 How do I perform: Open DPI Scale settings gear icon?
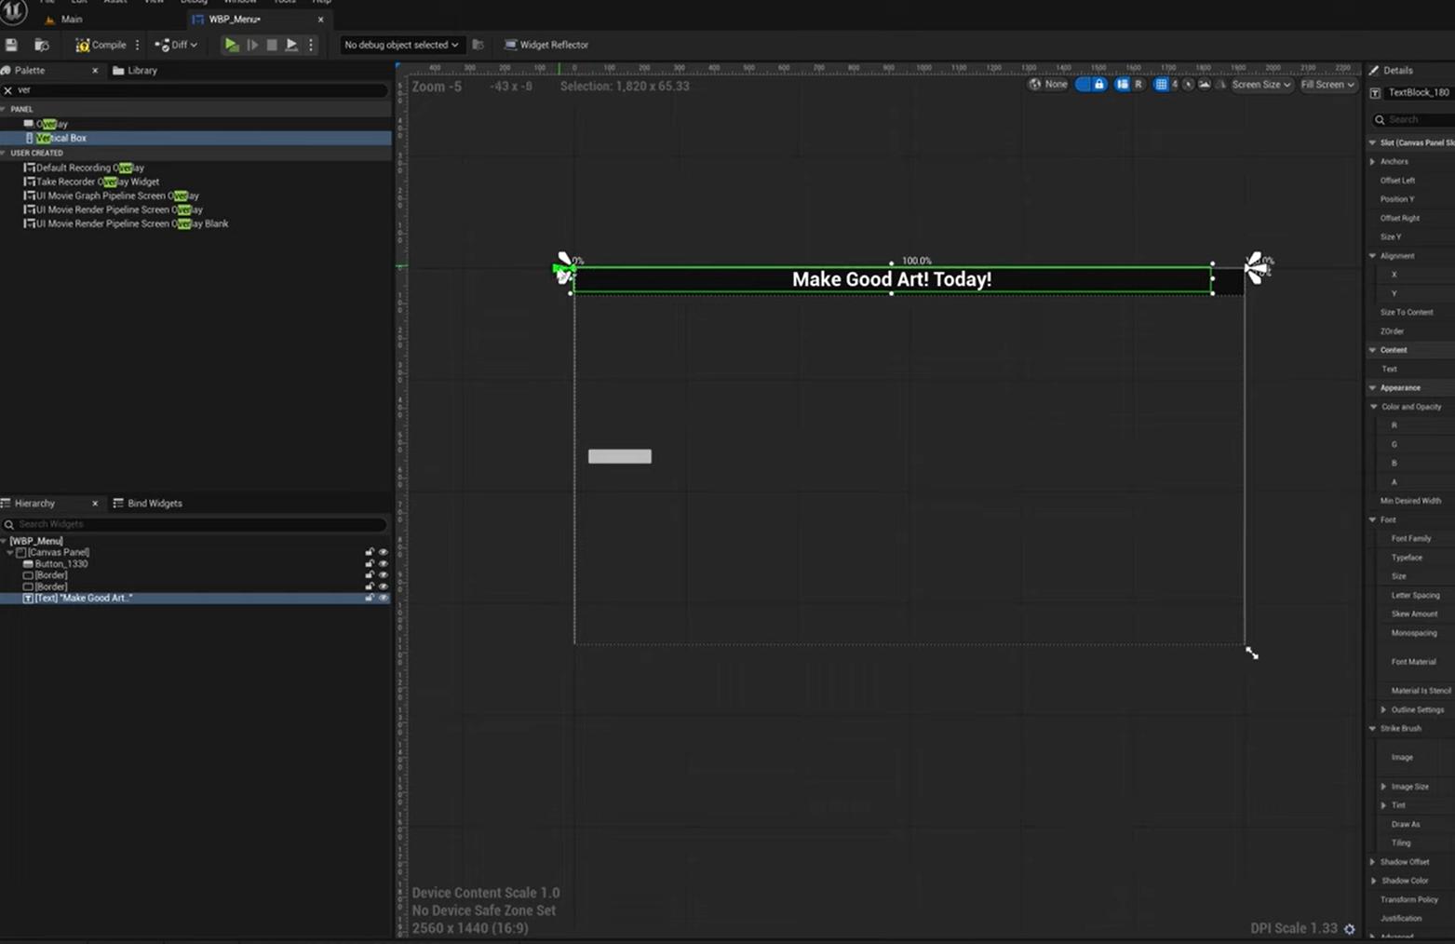(x=1350, y=929)
